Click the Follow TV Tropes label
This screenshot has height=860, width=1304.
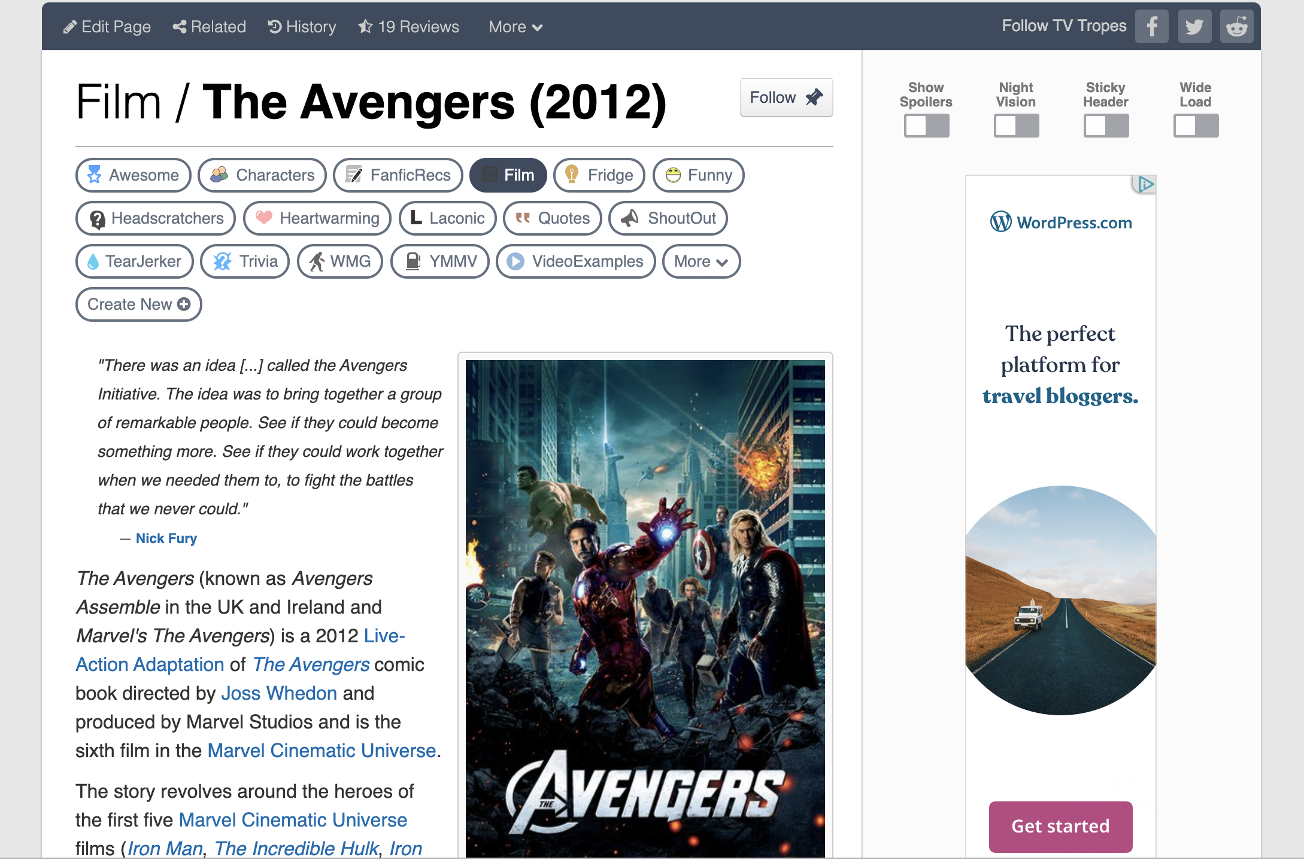[x=1064, y=26]
